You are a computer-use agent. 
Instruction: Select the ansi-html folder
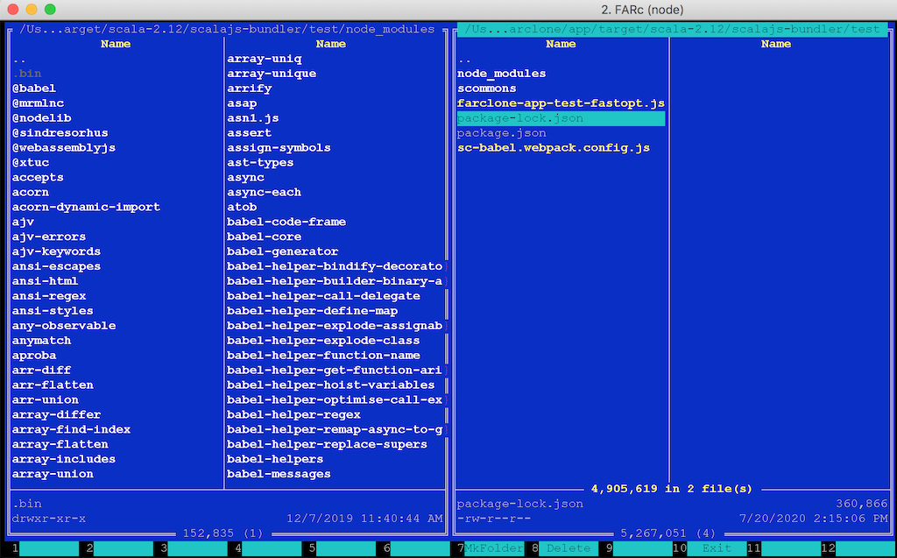coord(46,281)
